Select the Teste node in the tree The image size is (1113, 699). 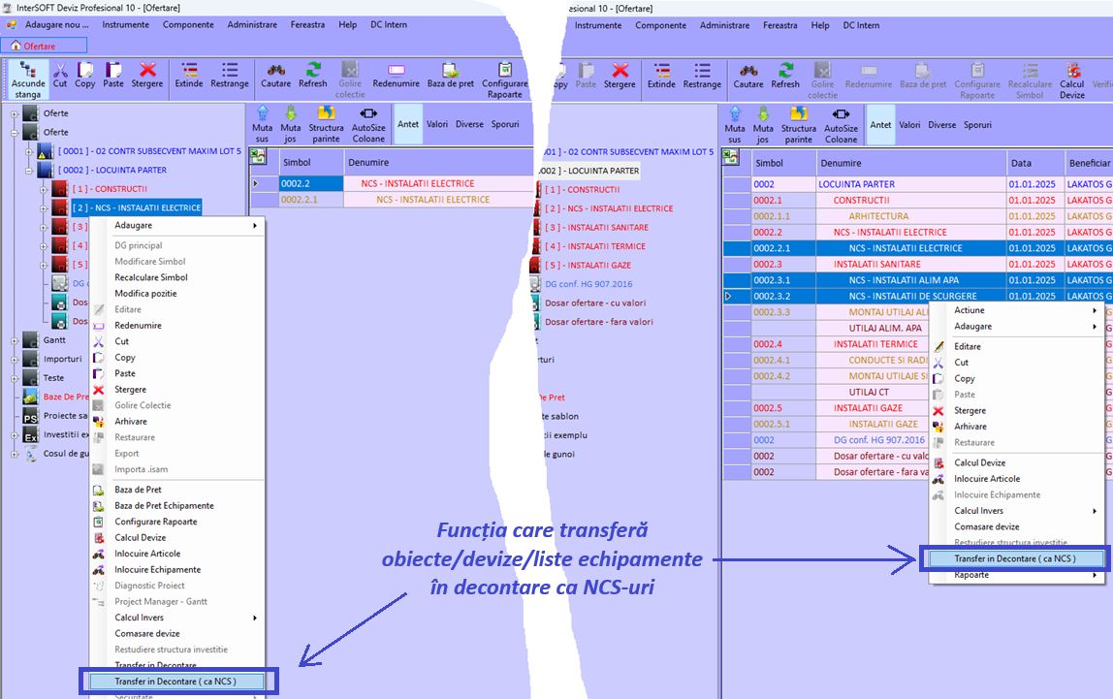53,378
